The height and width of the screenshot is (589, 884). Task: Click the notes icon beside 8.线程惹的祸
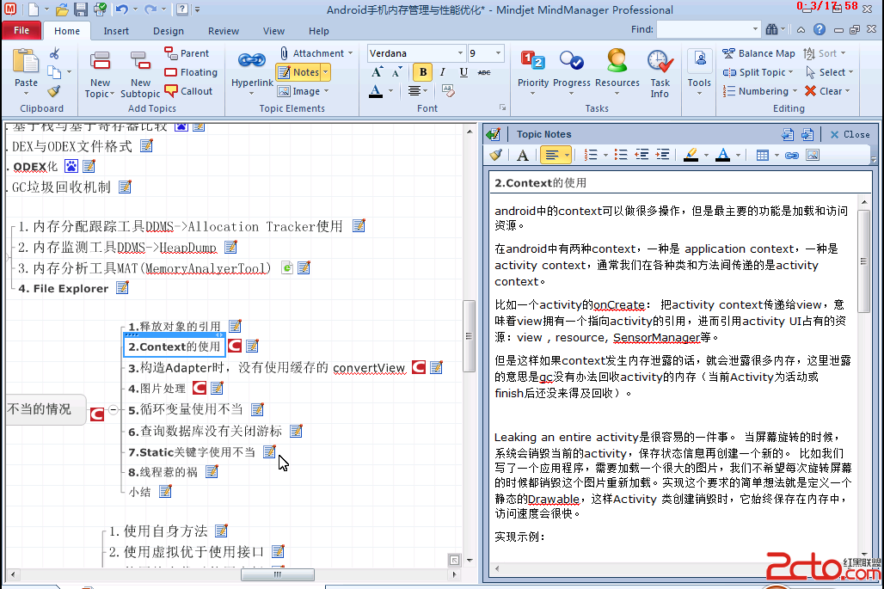(212, 472)
